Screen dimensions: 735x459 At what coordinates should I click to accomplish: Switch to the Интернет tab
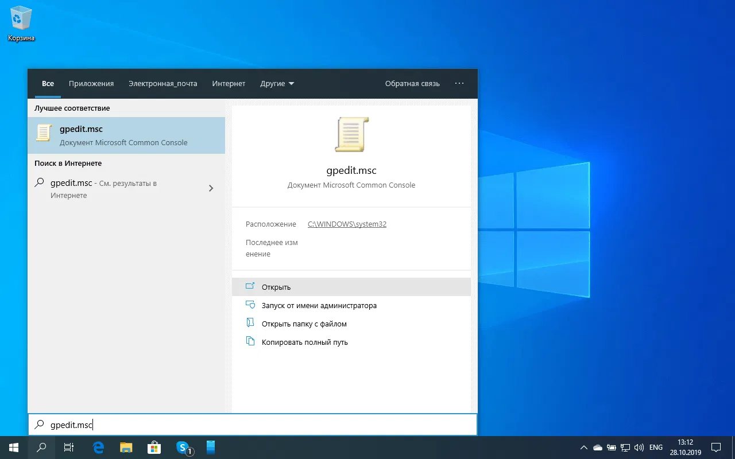[229, 84]
